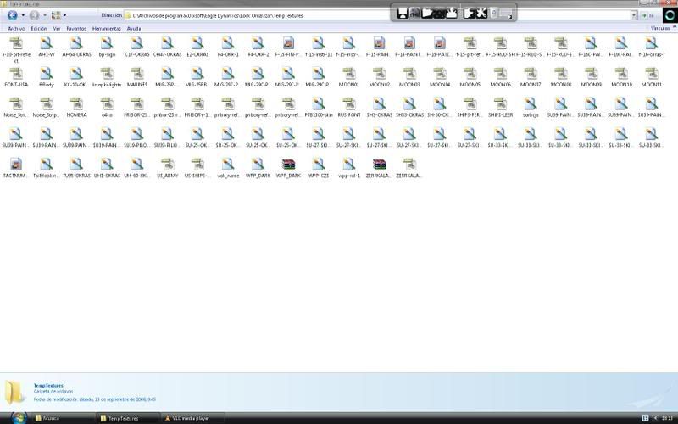Select the f-15-instr-11 image file
The height and width of the screenshot is (424, 678).
click(x=319, y=47)
